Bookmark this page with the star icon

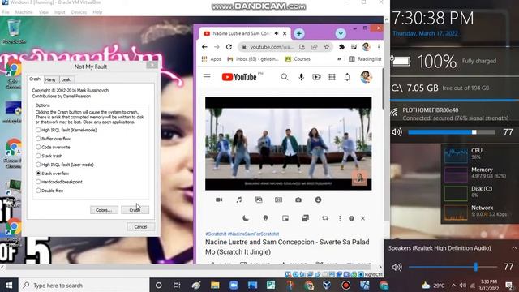327,47
